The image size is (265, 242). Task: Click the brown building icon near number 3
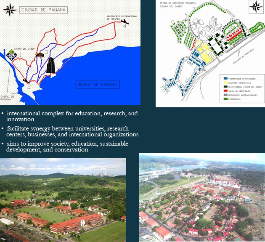point(40,55)
